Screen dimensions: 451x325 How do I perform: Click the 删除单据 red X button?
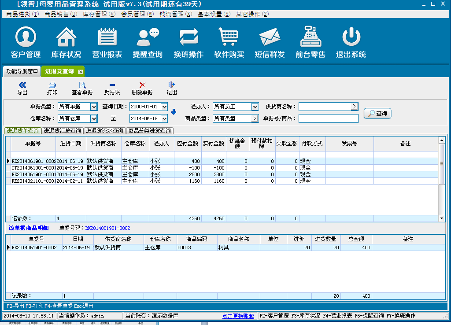[142, 88]
